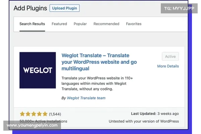Open More Details for Weglot
This screenshot has height=134, width=201.
pyautogui.click(x=168, y=66)
